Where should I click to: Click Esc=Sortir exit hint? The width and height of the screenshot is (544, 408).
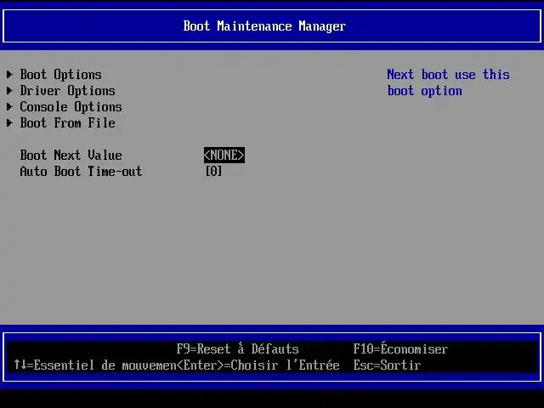(x=387, y=365)
